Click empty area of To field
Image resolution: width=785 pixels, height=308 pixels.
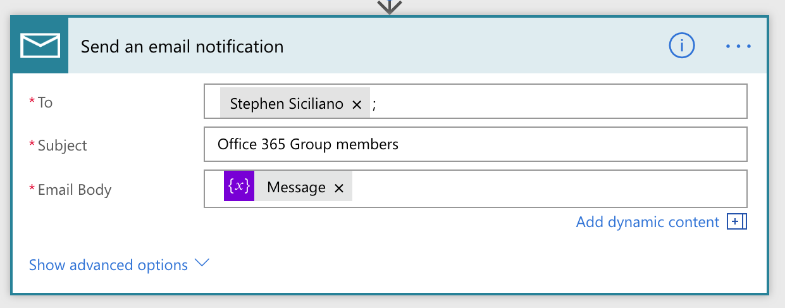[557, 102]
